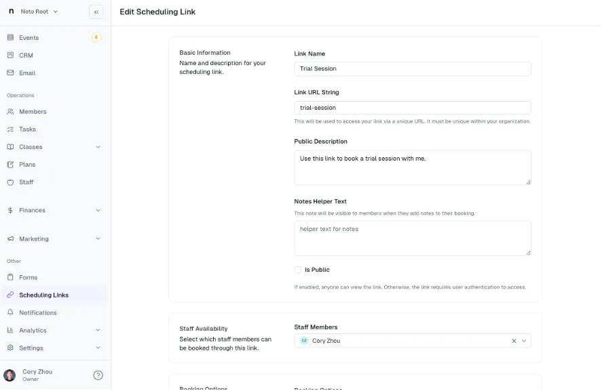Click the Classes book icon
The height and width of the screenshot is (391, 602).
click(x=10, y=147)
